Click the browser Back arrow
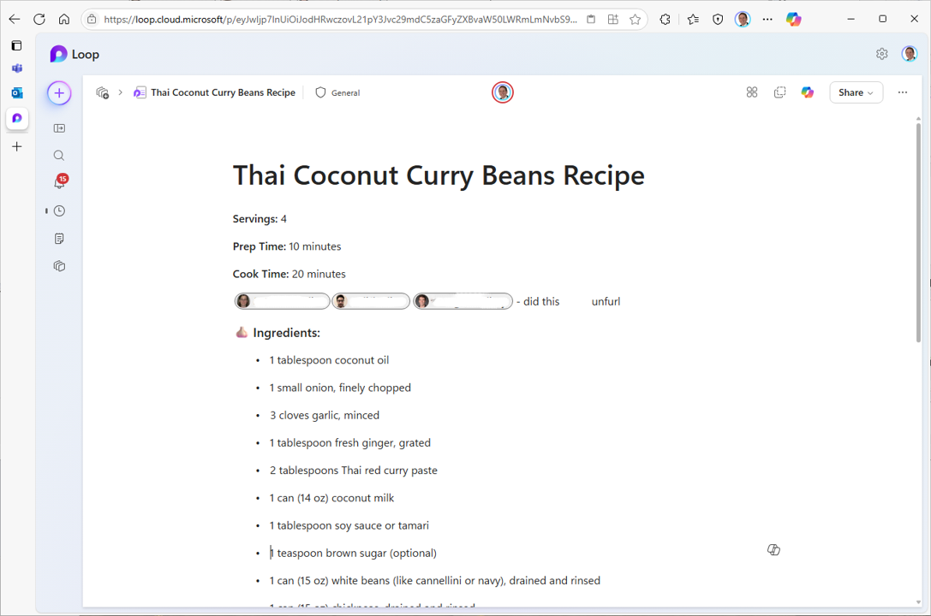 15,19
